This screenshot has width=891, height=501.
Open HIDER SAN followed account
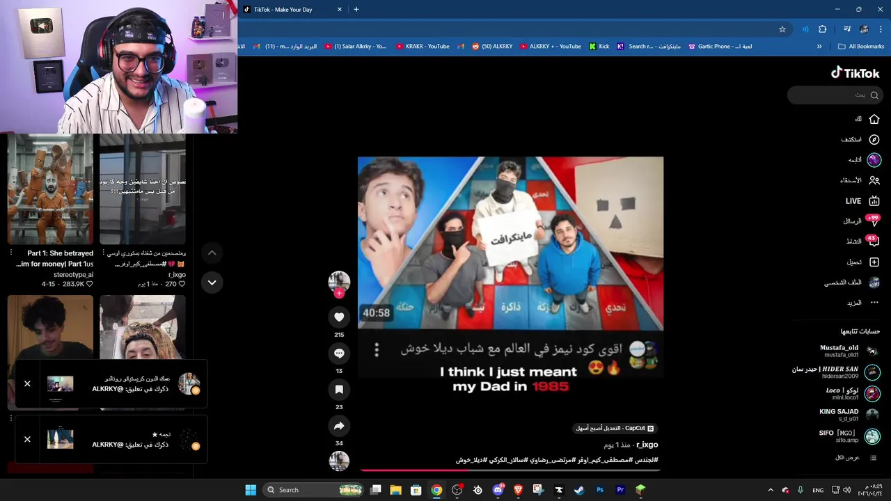[x=836, y=372]
